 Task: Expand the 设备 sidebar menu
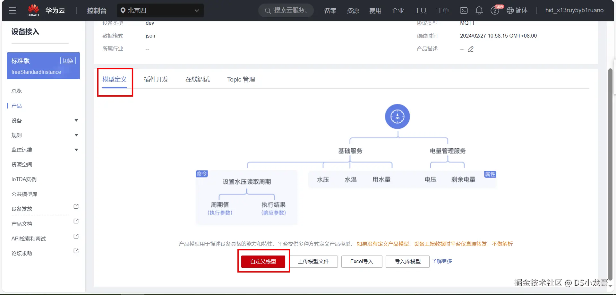coord(76,120)
